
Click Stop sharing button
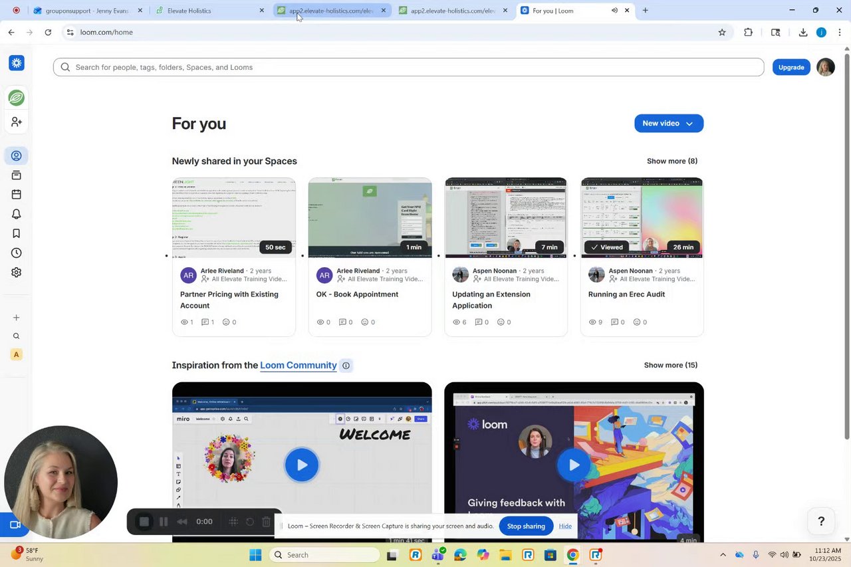(526, 526)
